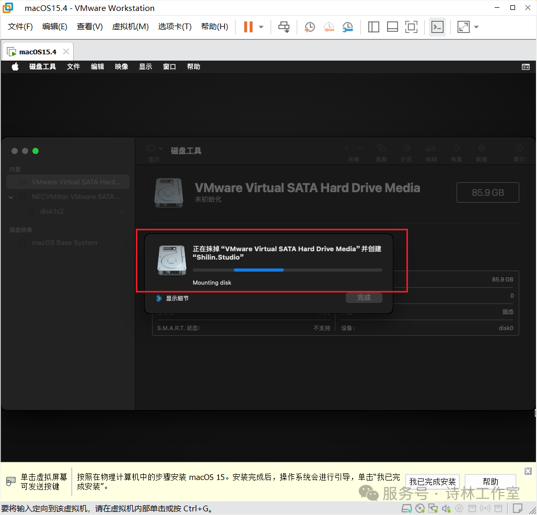Select the NECVMWar VMware SATA sidebar disk
The image size is (537, 515).
pos(68,196)
